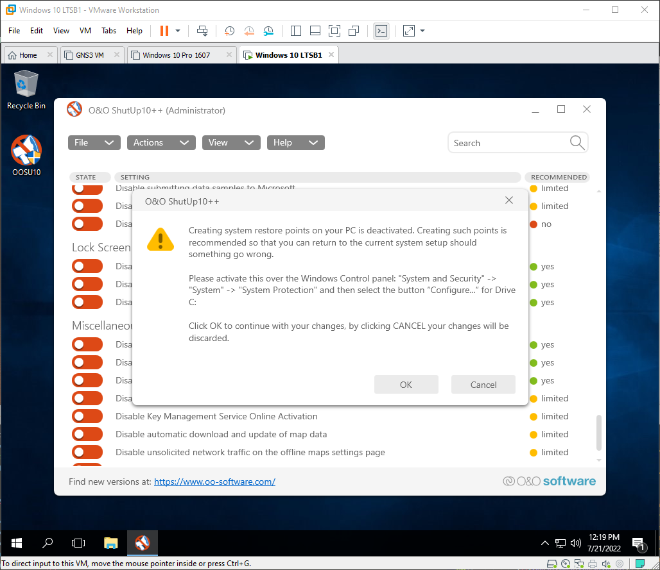
Task: Toggle switch in the row marked 'no'
Action: coord(87,224)
